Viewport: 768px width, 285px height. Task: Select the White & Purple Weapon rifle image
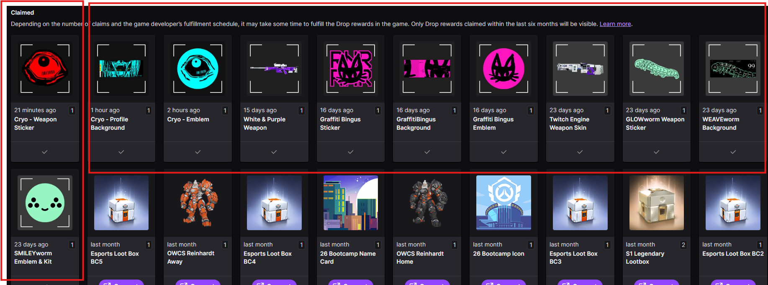274,68
